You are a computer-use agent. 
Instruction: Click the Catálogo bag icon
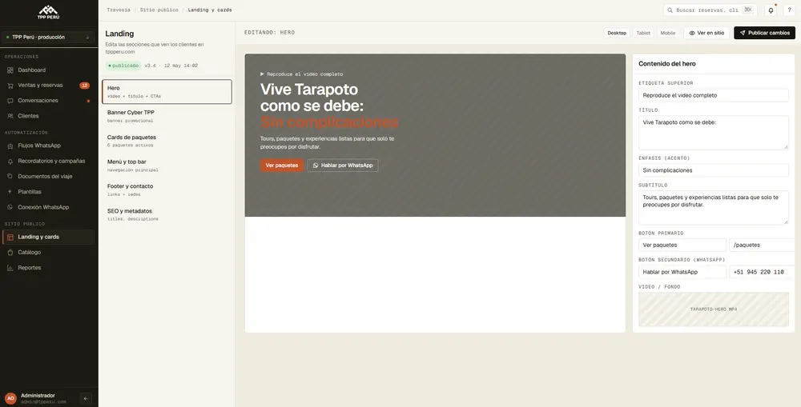10,252
